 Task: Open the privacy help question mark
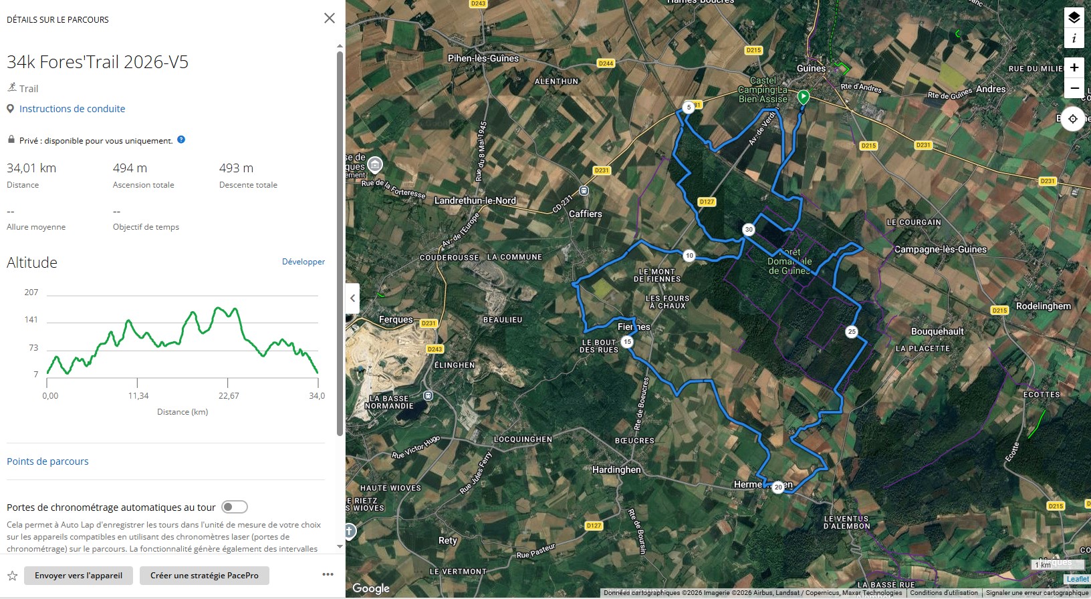(x=181, y=140)
